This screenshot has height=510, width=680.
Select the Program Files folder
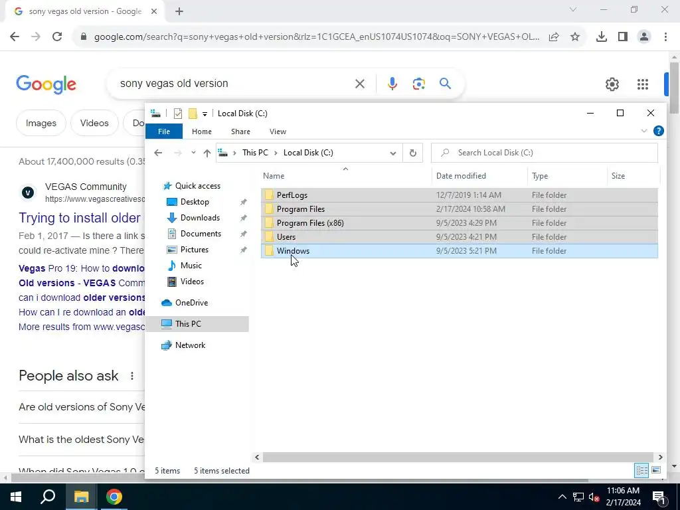point(460,209)
